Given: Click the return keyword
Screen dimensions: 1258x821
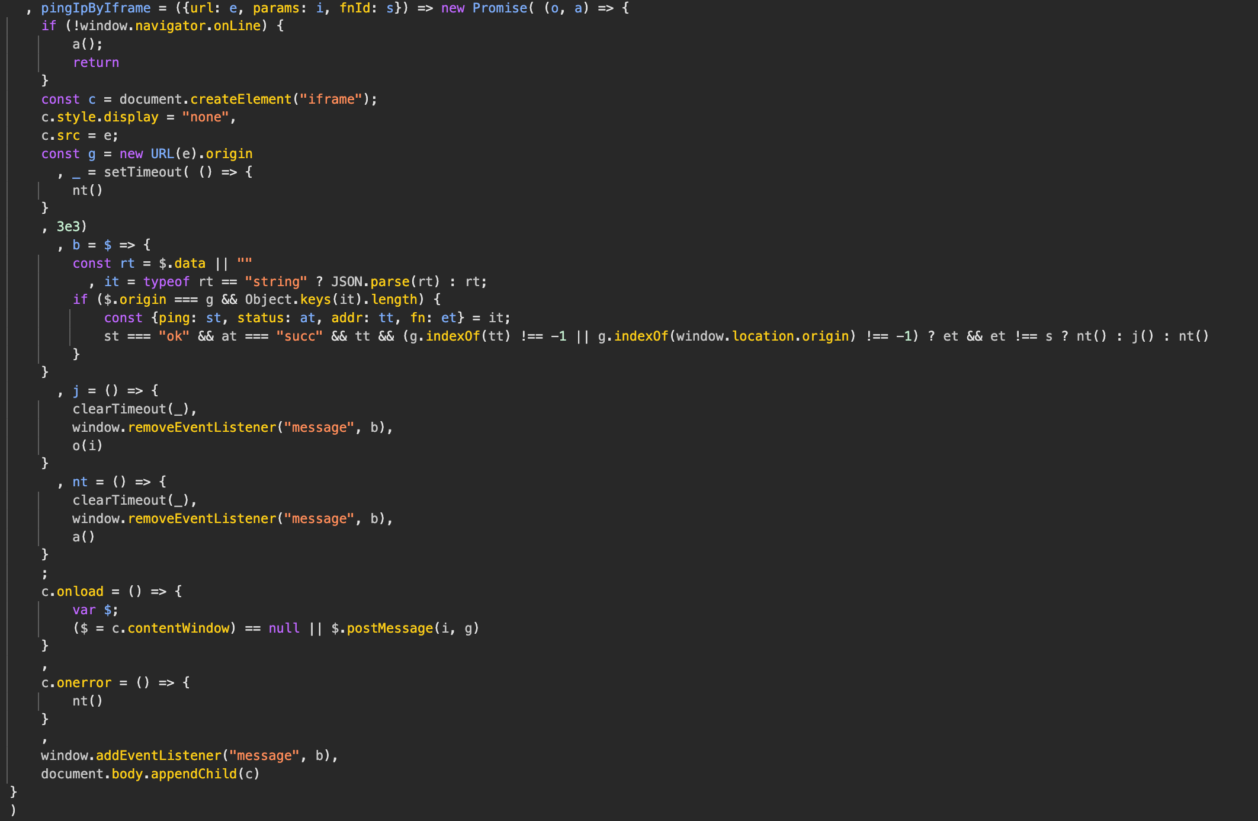Looking at the screenshot, I should (95, 63).
